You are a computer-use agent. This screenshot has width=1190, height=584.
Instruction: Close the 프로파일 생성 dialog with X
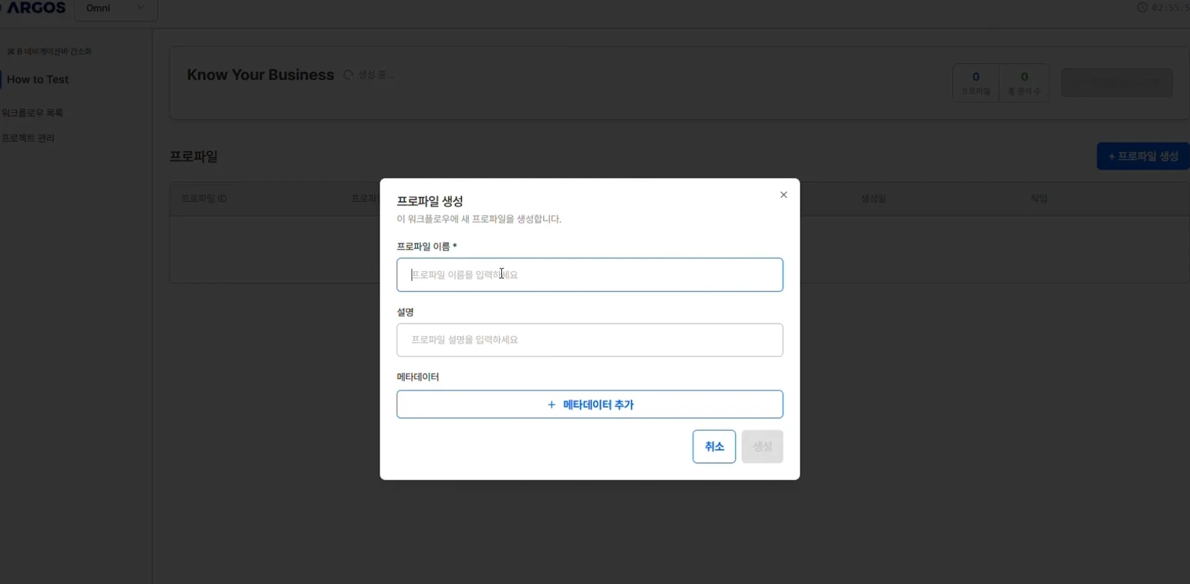784,195
